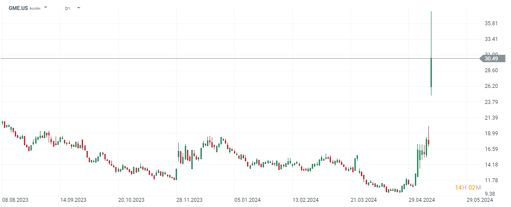Screen dimensions: 511x207
Task: Click the 29.04.2024 date label
Action: coord(422,200)
